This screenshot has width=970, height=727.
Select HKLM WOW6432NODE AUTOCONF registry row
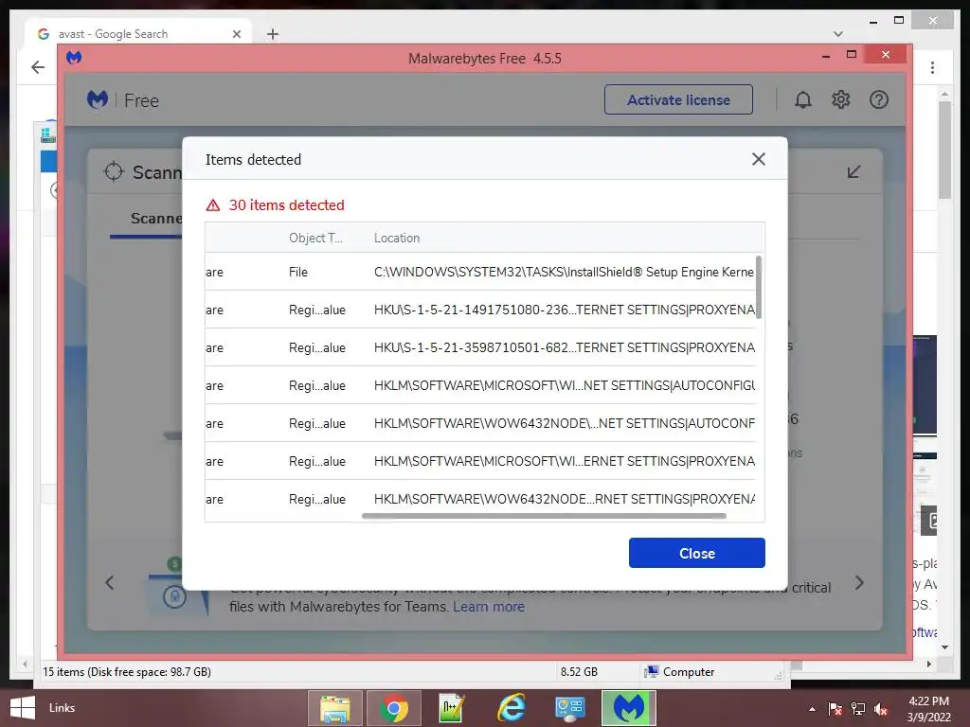tap(480, 423)
